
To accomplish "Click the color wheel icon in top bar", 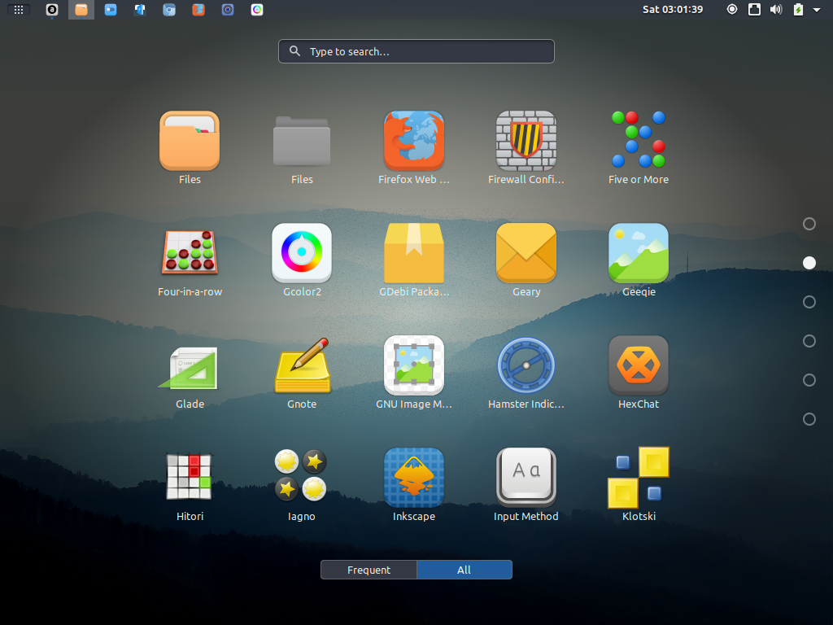I will (256, 10).
